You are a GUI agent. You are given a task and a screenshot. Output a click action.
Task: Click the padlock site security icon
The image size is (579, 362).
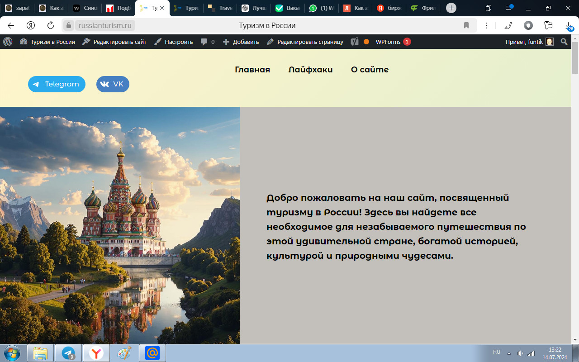69,25
